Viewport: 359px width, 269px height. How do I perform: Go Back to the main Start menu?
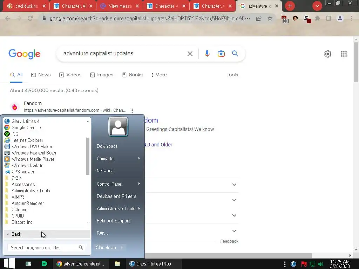47,234
